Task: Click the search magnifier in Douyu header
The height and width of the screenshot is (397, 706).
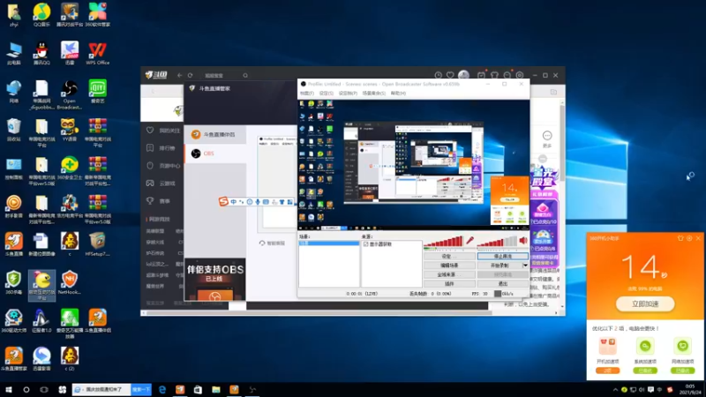Action: coord(245,75)
